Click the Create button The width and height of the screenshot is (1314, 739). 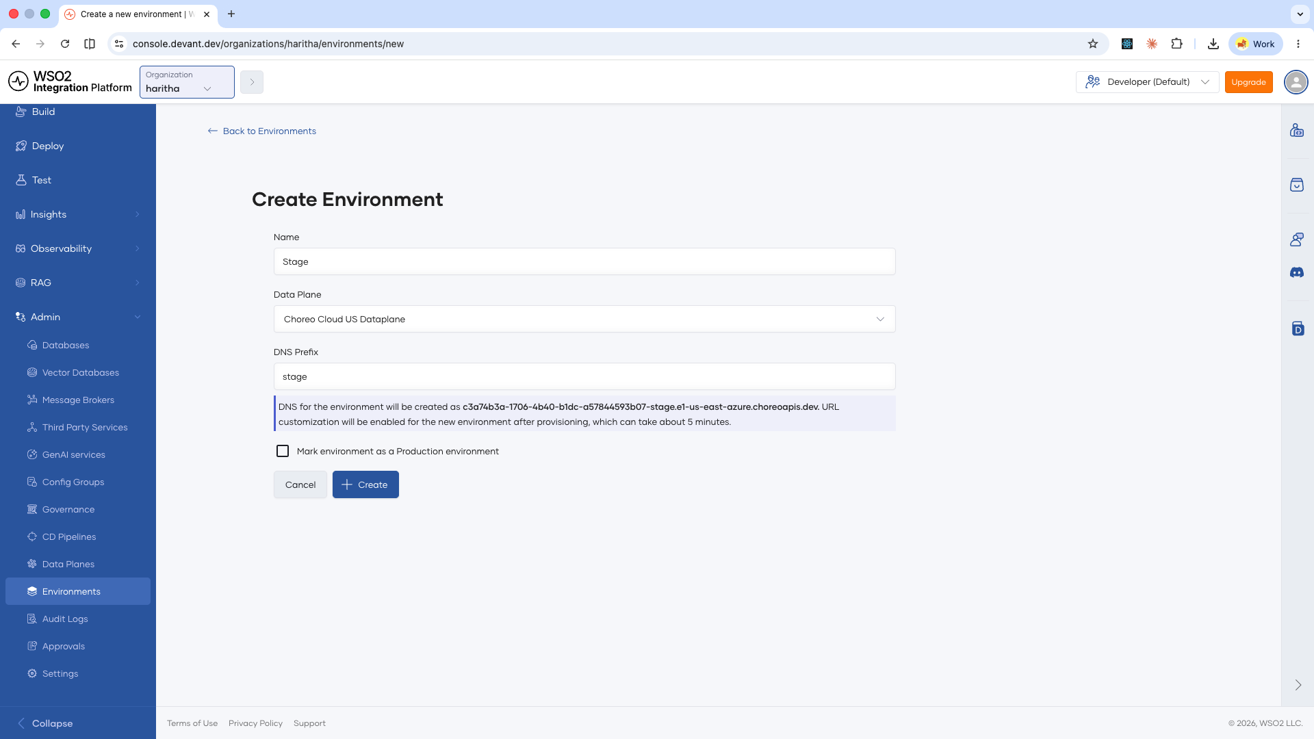click(x=365, y=484)
